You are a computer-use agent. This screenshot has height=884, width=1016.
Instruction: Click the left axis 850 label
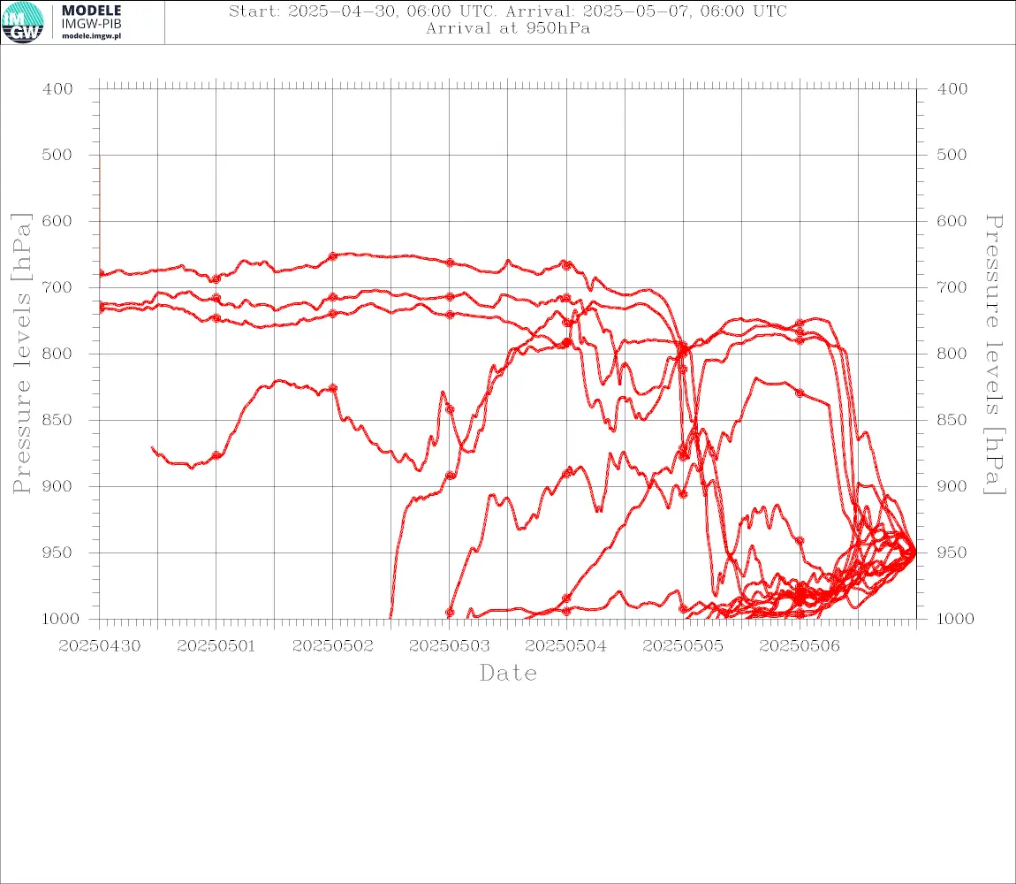tap(57, 420)
